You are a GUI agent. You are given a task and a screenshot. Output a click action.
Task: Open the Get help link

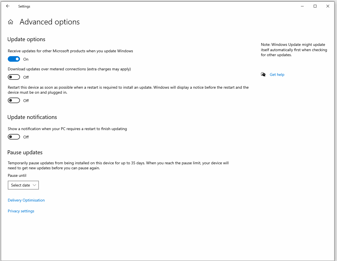point(277,74)
